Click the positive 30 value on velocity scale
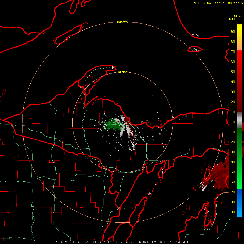 click(233, 92)
